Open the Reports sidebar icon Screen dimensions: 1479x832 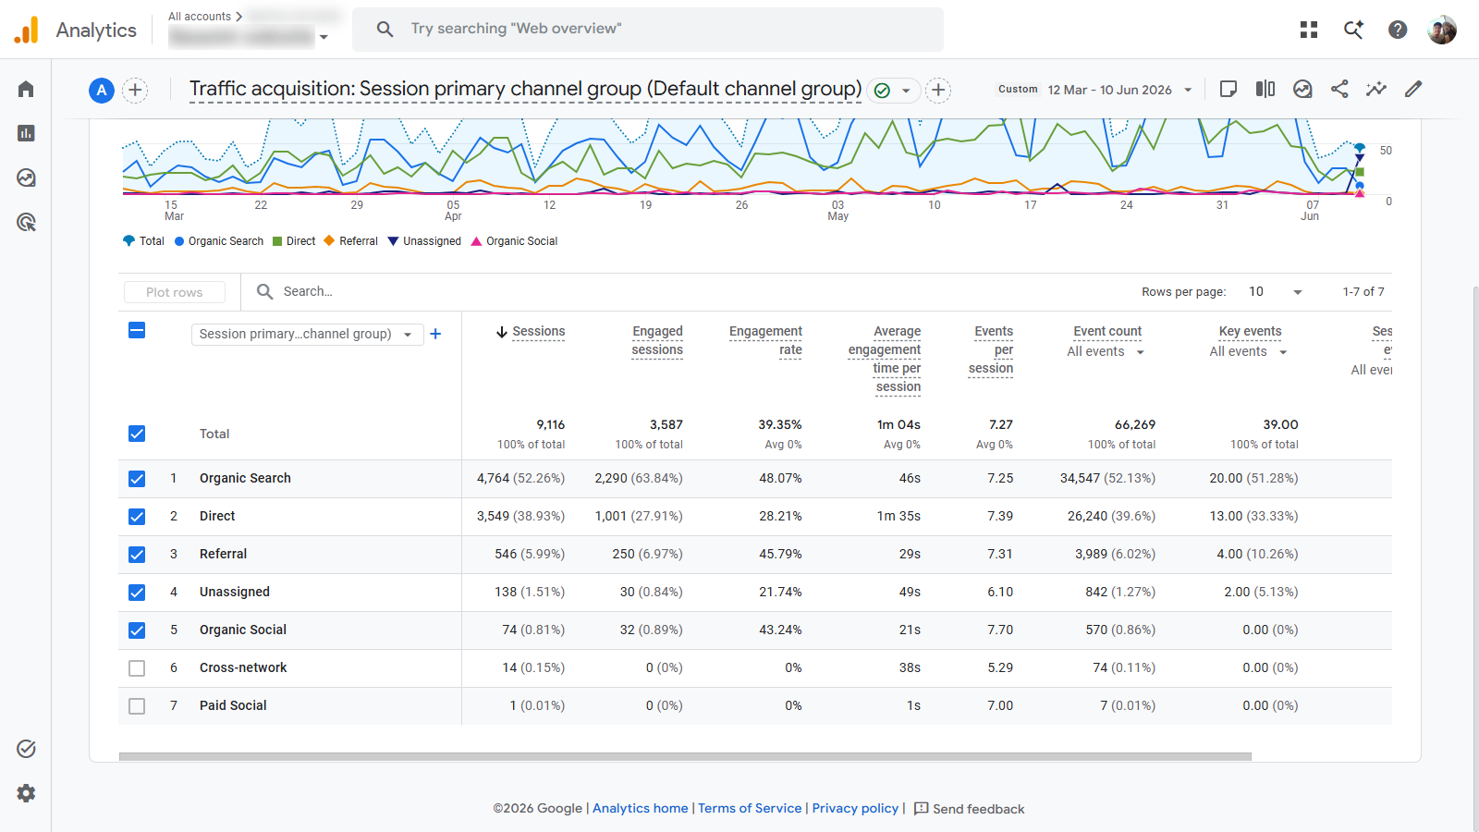(26, 133)
